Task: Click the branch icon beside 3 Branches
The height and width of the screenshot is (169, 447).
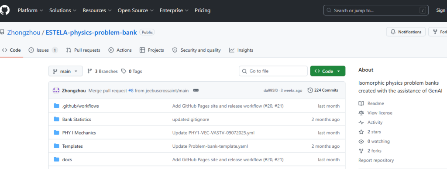Action: click(89, 71)
